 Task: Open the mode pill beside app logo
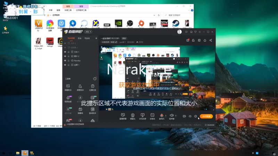pyautogui.click(x=88, y=32)
